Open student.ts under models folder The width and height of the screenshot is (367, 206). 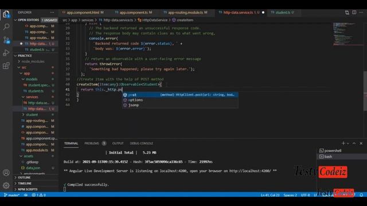36,91
